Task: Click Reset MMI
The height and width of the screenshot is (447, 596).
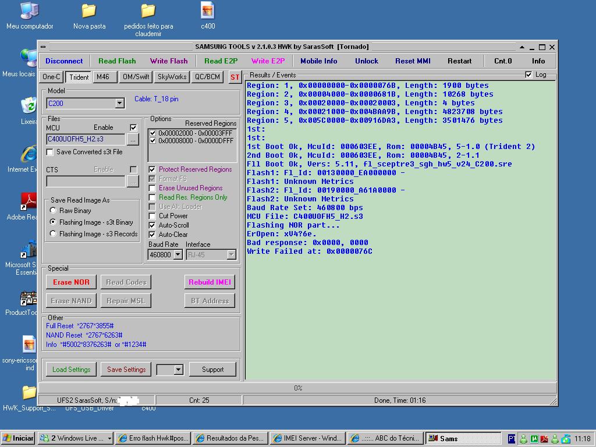Action: pyautogui.click(x=413, y=61)
